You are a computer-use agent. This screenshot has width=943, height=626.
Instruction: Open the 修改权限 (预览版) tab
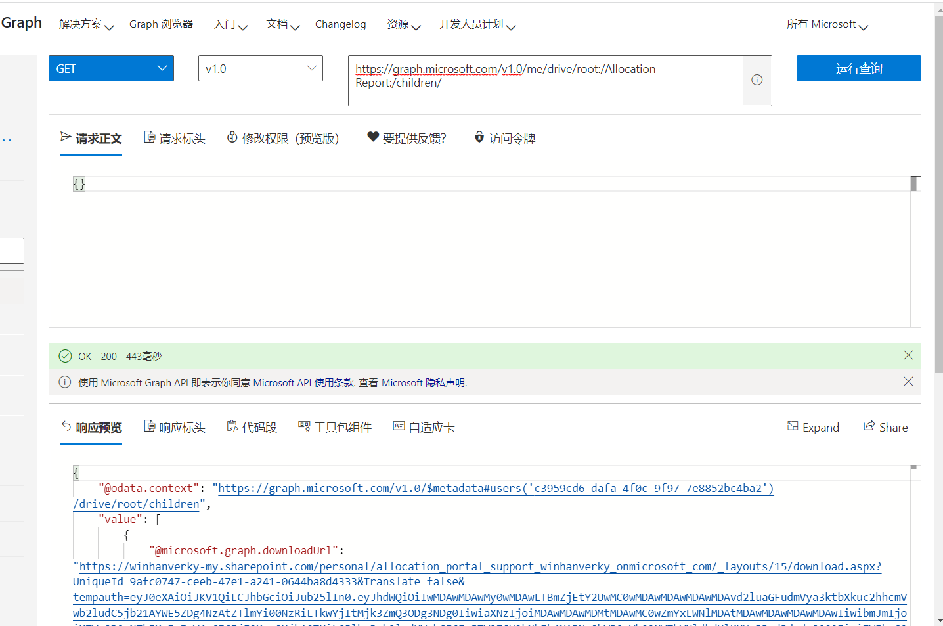(x=283, y=138)
